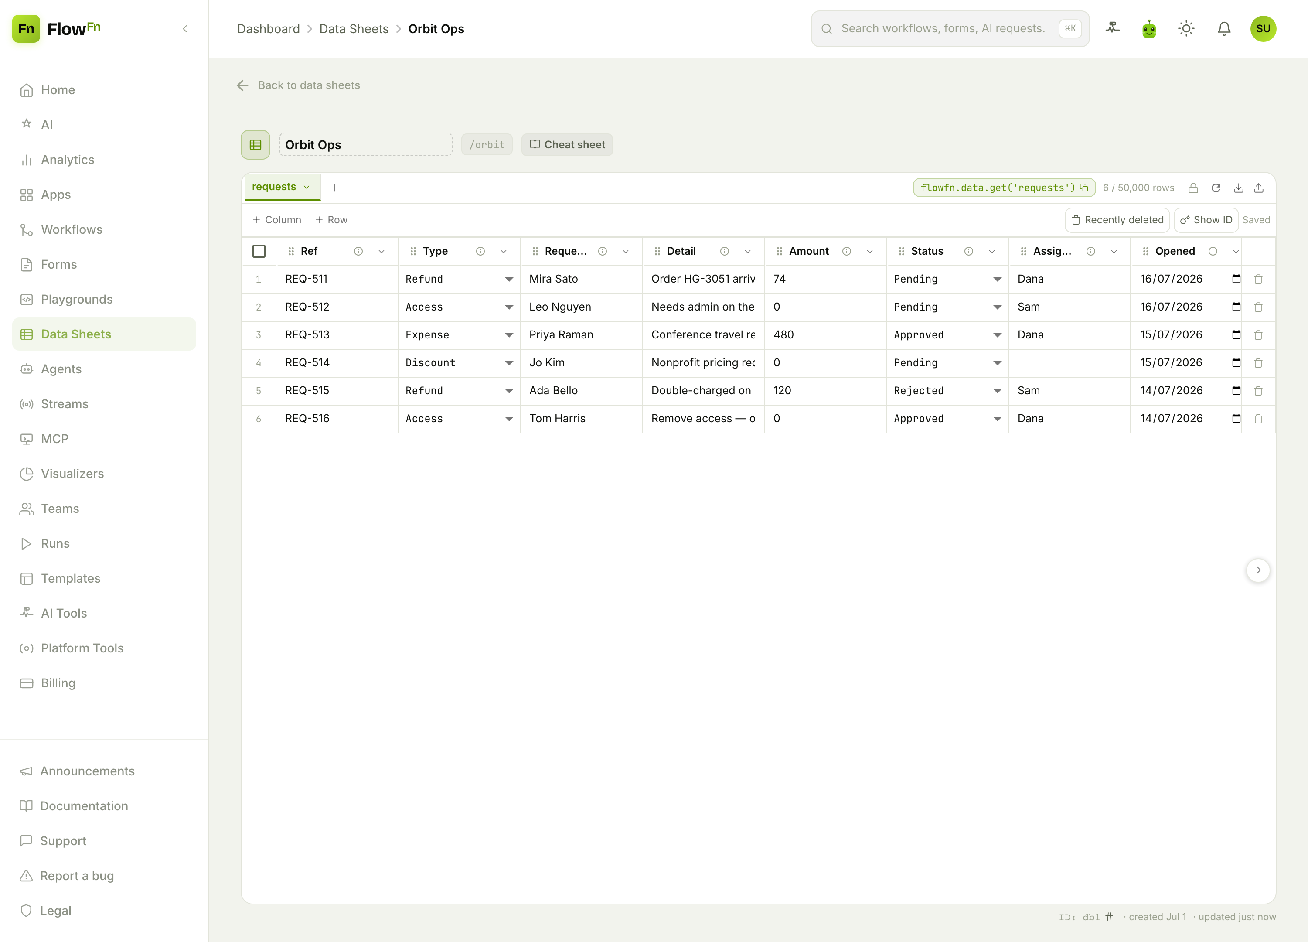This screenshot has height=942, width=1308.
Task: Open the SU user avatar menu
Action: tap(1263, 28)
